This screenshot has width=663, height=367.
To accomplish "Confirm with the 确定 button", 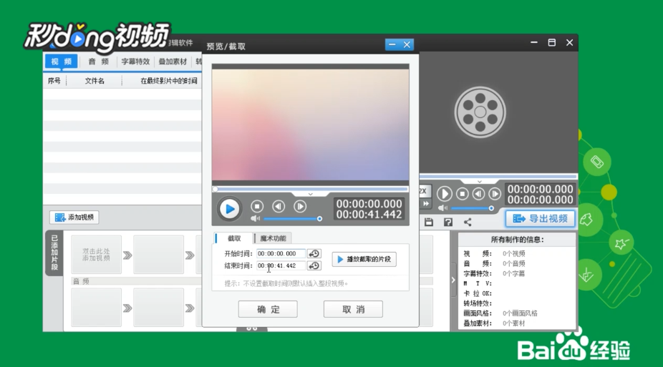I will (268, 309).
